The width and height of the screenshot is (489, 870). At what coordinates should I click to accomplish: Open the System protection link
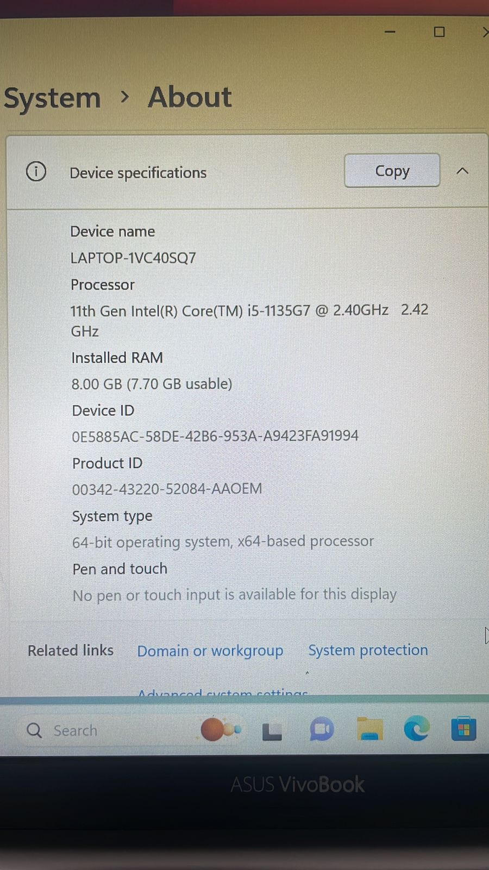pyautogui.click(x=368, y=650)
